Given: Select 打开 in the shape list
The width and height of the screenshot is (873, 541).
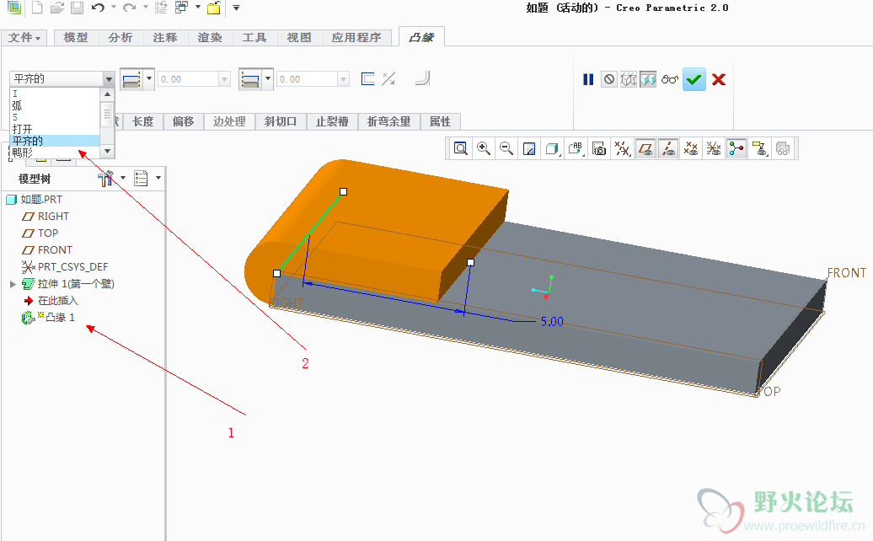Looking at the screenshot, I should pyautogui.click(x=55, y=129).
